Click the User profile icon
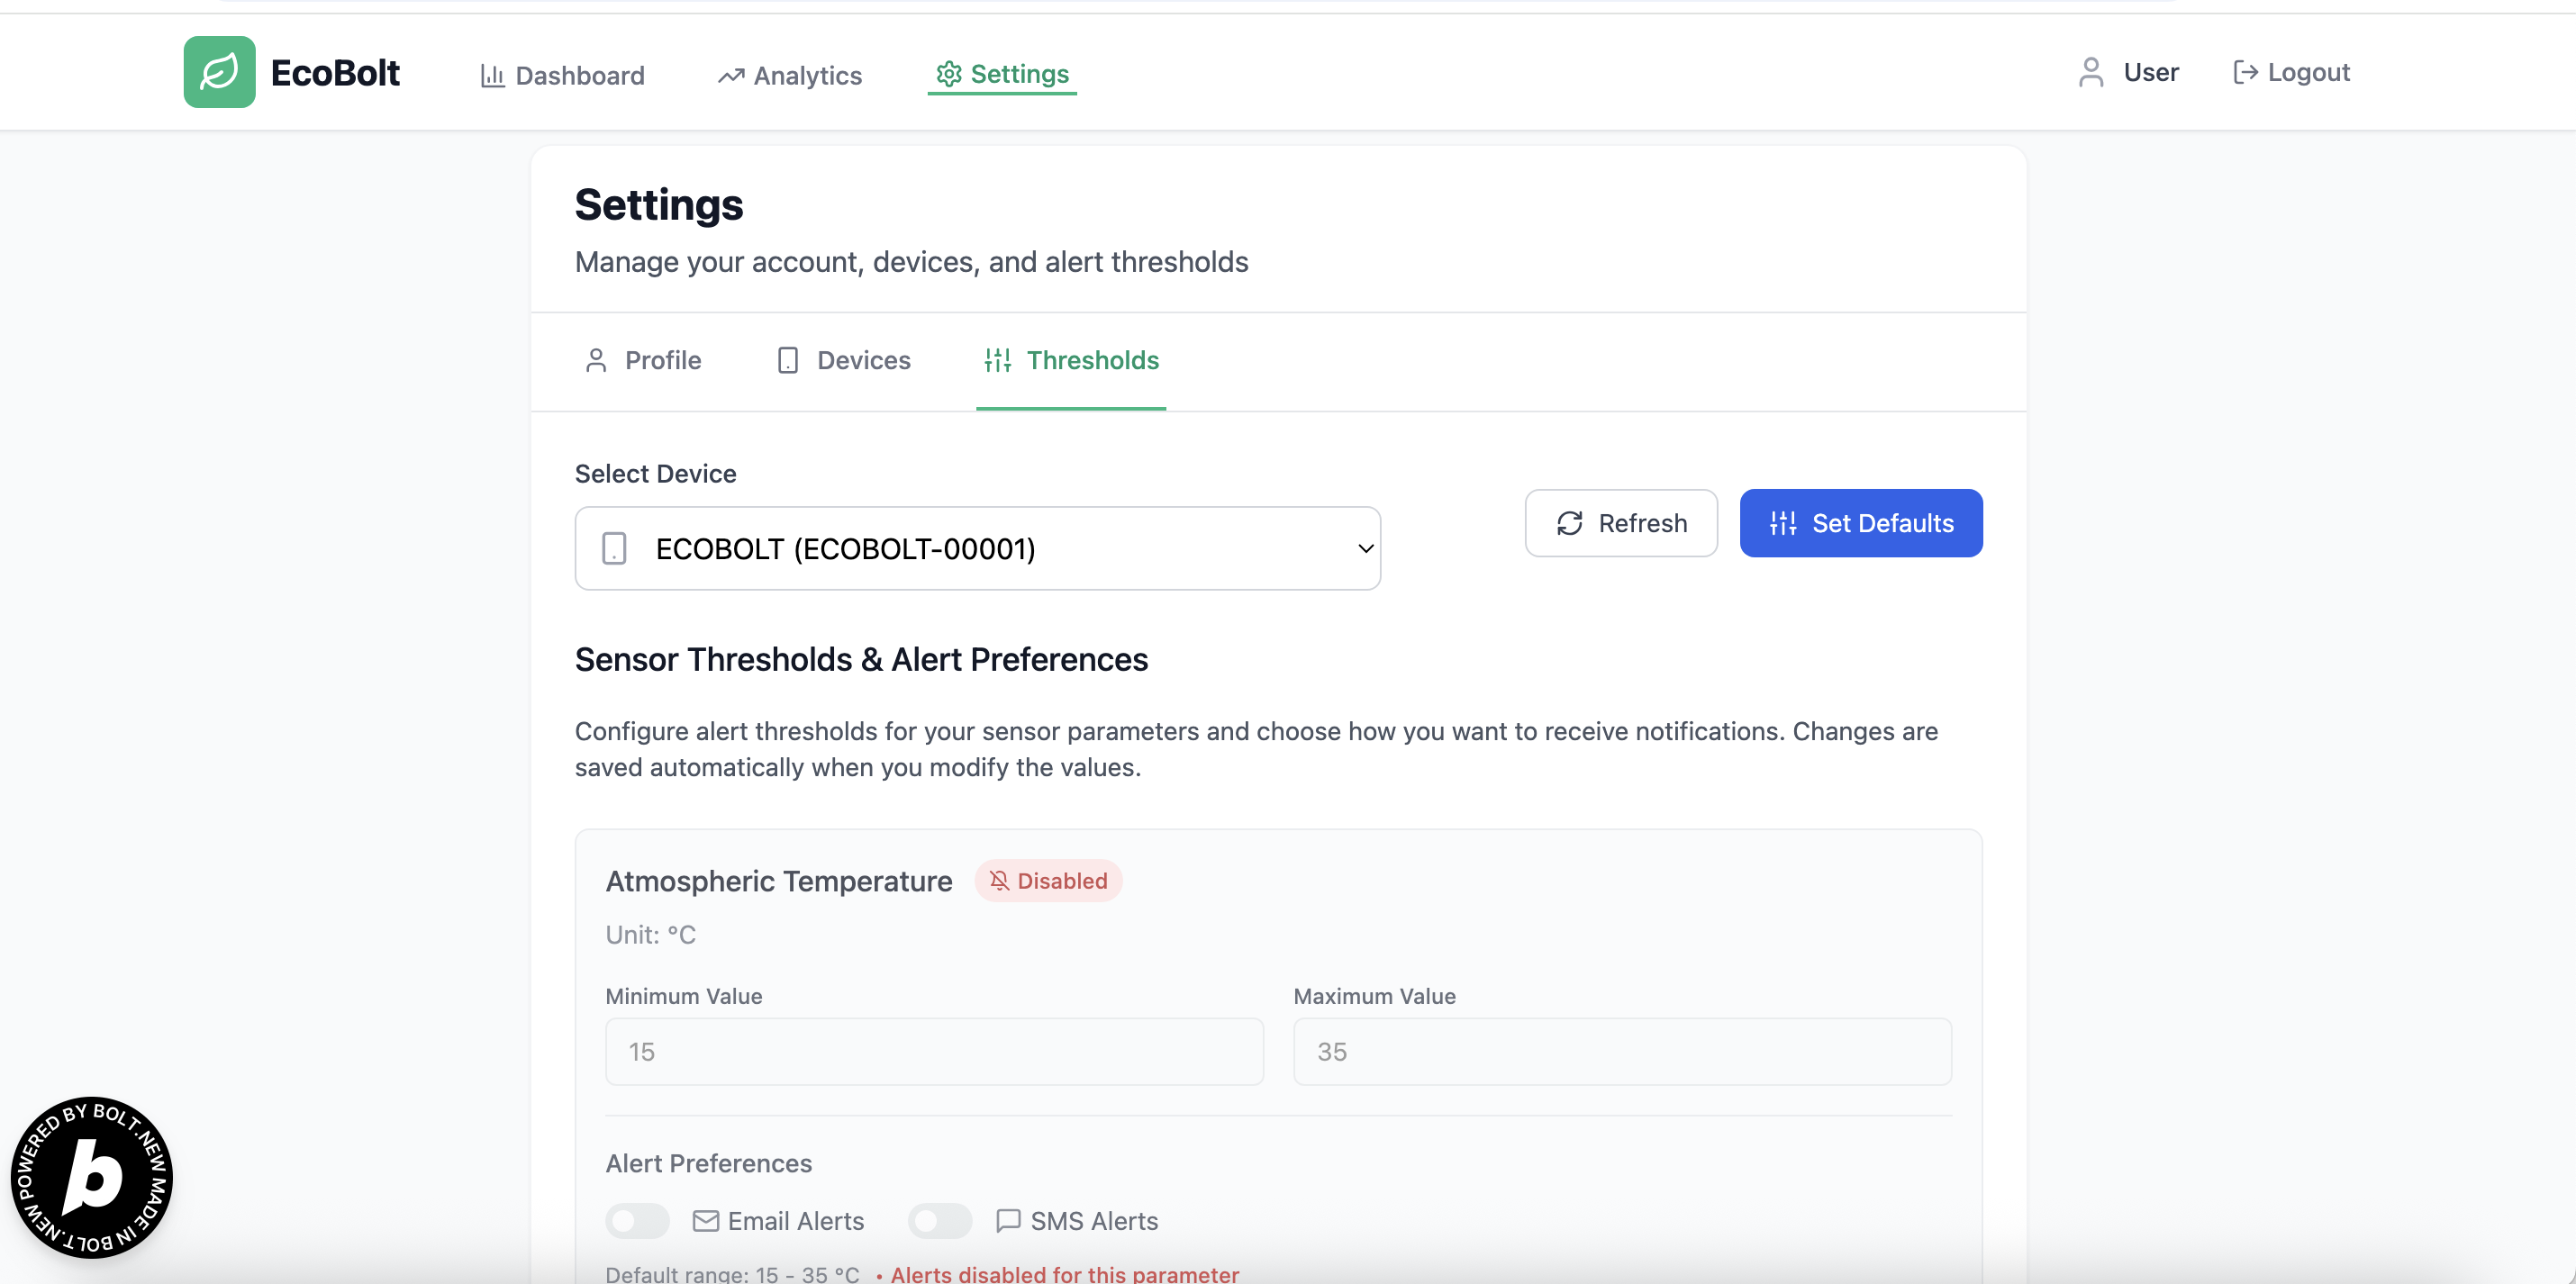Viewport: 2576px width, 1284px height. pos(2090,72)
